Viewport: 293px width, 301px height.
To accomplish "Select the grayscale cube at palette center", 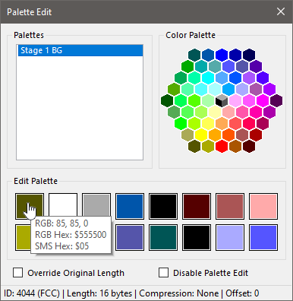I will [x=222, y=100].
